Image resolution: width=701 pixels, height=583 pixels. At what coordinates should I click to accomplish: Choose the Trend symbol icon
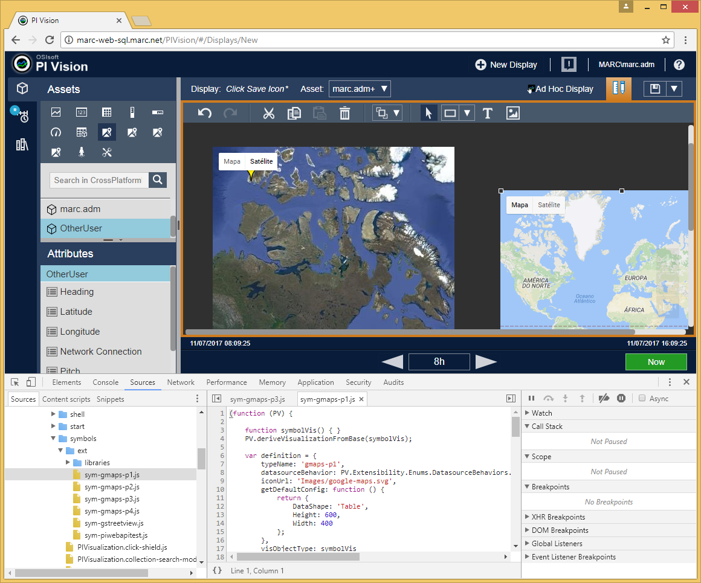point(56,112)
